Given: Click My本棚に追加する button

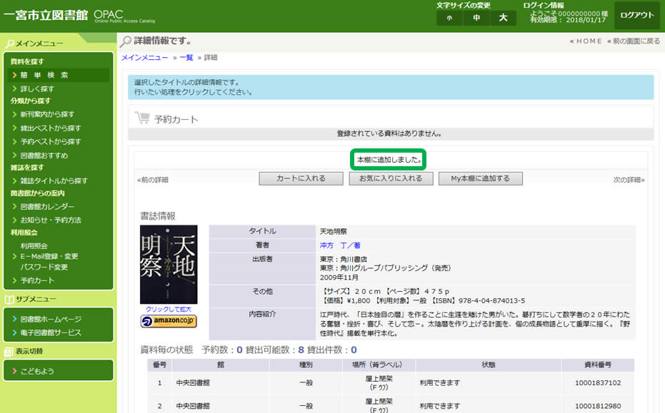Looking at the screenshot, I should 481,178.
